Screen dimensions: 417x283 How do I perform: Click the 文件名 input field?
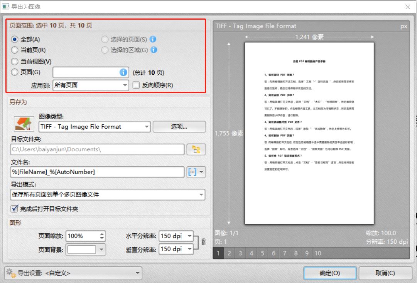pyautogui.click(x=97, y=172)
